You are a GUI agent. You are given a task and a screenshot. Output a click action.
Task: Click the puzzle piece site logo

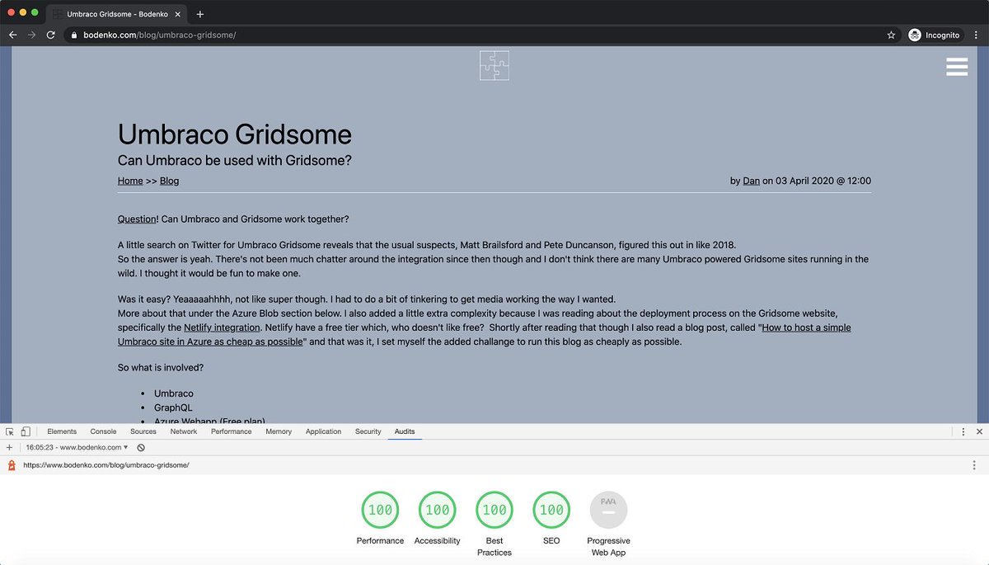[x=494, y=66]
